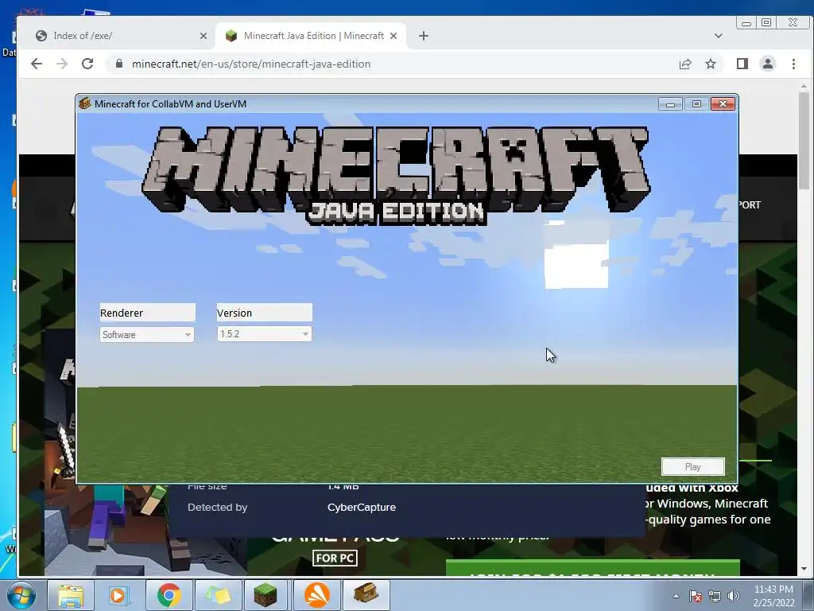The image size is (814, 611).
Task: Click the Minecraft grass block taskbar icon
Action: 266,595
